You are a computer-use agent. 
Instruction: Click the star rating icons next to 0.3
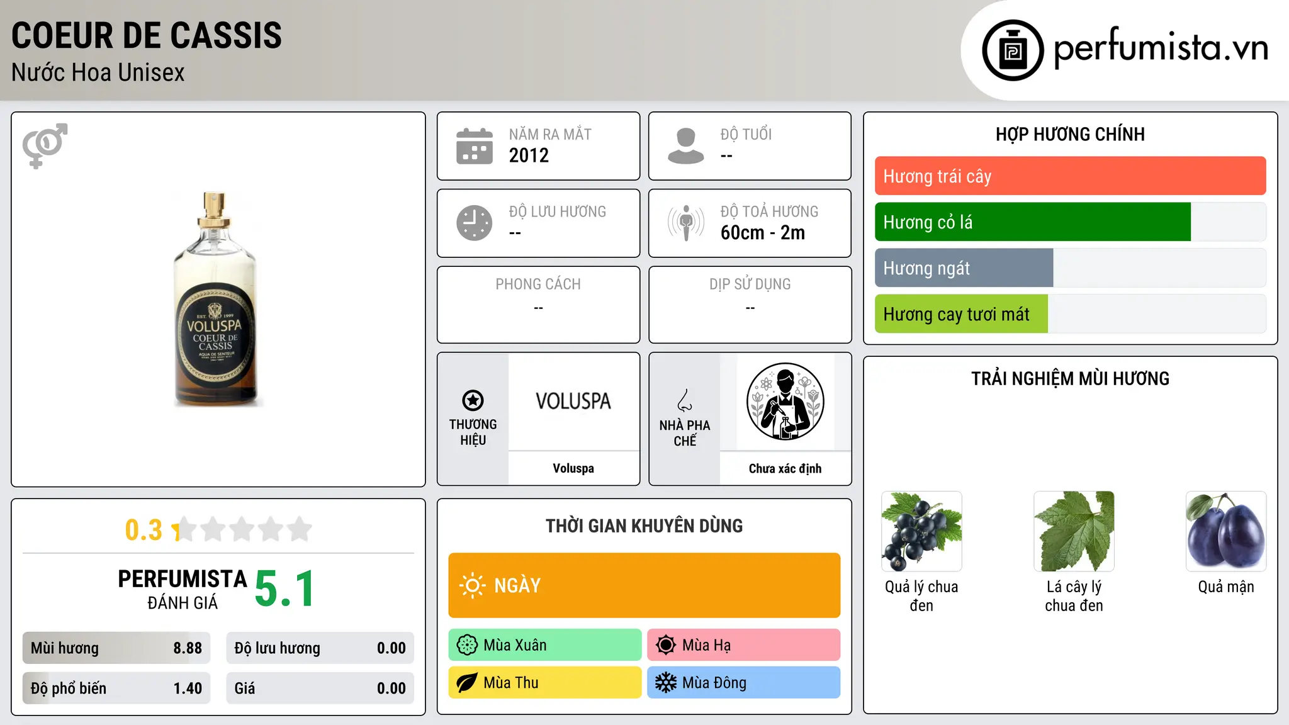pos(242,529)
